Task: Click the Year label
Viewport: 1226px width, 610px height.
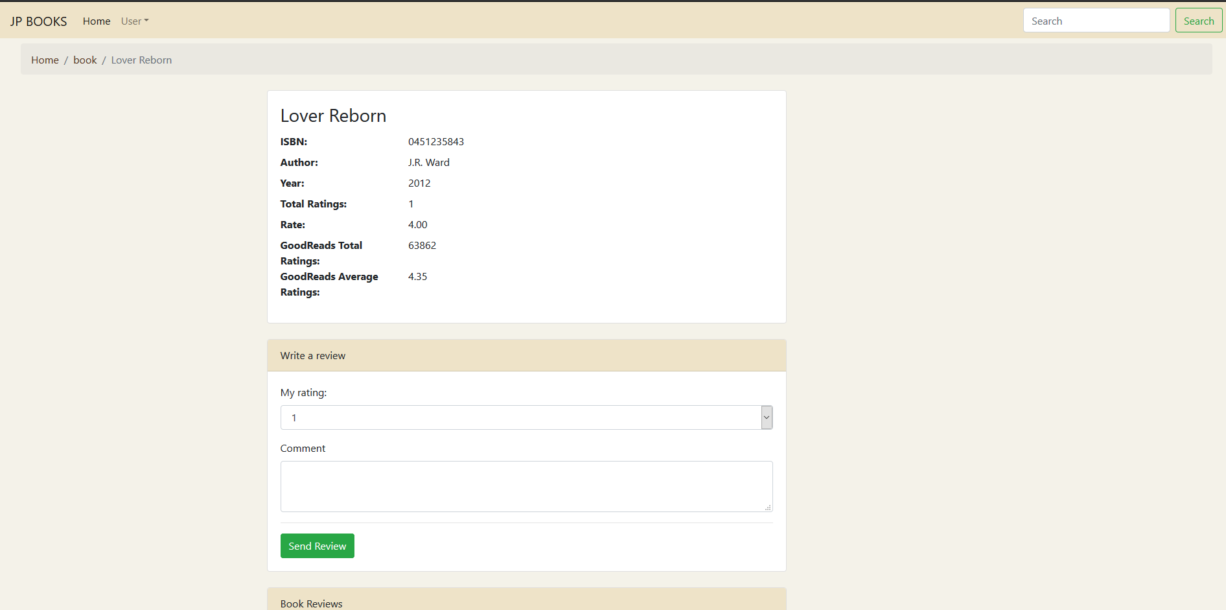Action: coord(292,183)
